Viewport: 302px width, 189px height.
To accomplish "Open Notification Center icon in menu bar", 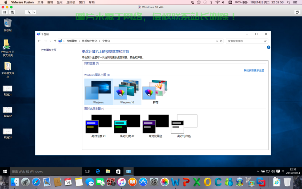I will 295,2.
